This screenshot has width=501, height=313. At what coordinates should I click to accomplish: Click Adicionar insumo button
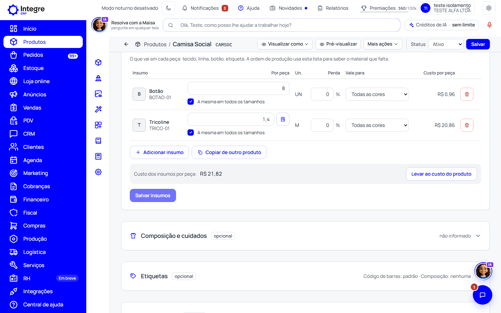pos(159,152)
